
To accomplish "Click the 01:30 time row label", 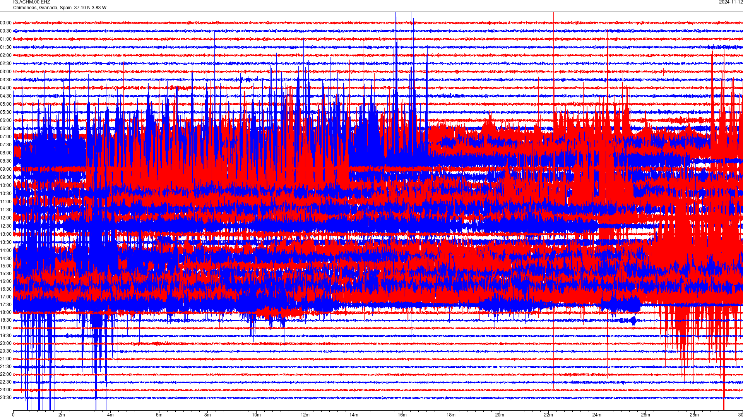I will [6, 47].
